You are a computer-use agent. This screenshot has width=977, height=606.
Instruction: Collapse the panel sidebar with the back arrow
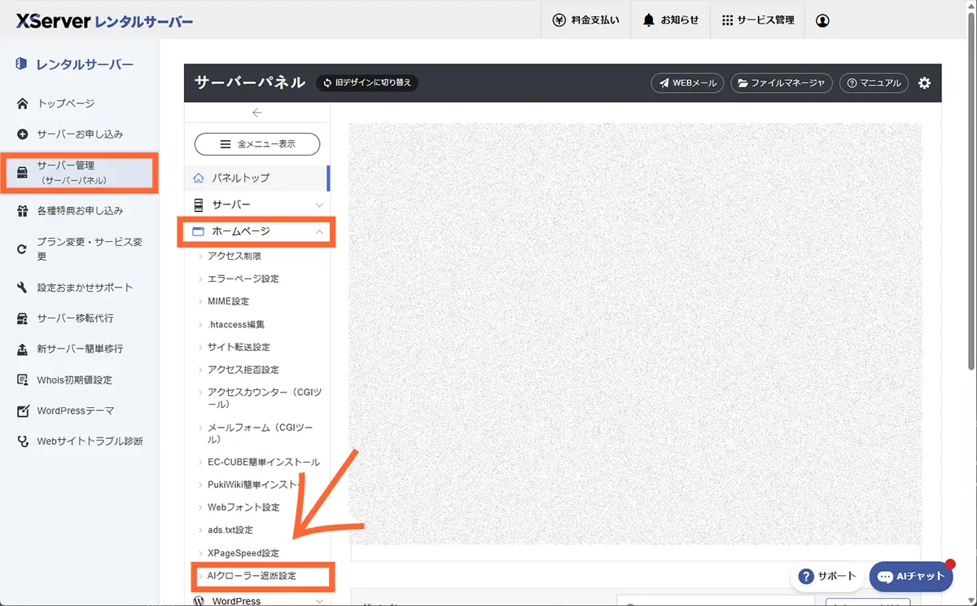257,112
